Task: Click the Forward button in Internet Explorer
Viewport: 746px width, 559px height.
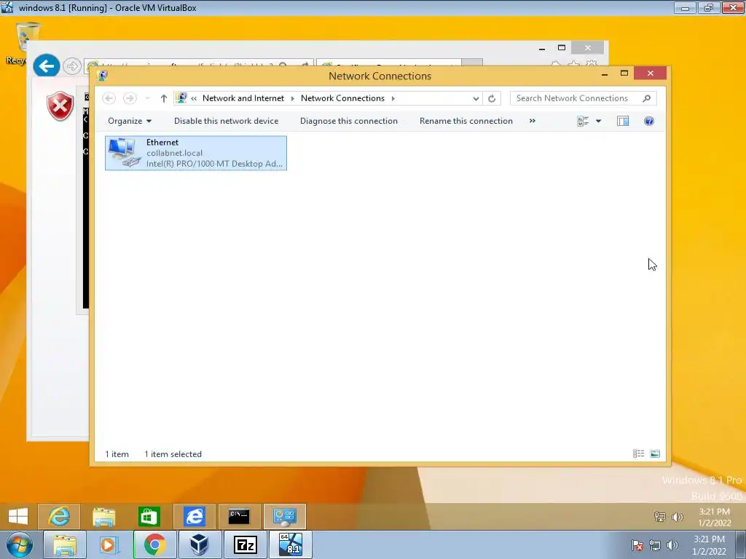Action: (72, 66)
